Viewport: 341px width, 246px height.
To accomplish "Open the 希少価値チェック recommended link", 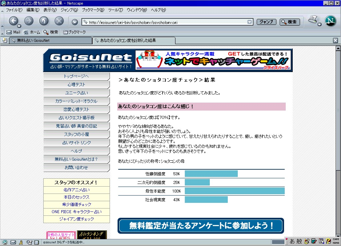I will [77, 205].
